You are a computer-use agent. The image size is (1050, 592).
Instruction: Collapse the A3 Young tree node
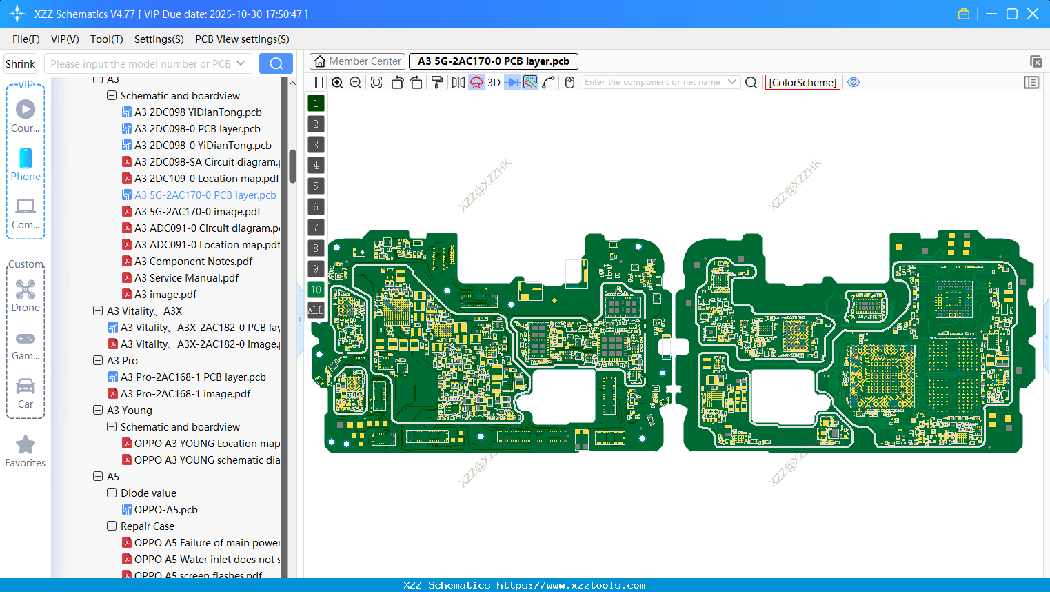tap(97, 410)
